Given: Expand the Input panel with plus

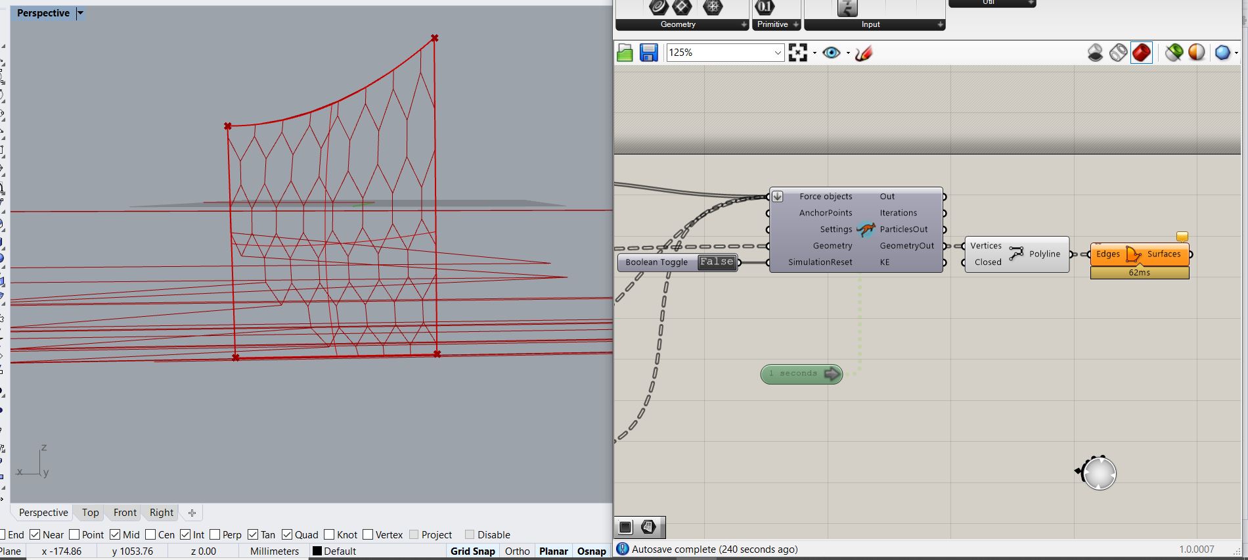Looking at the screenshot, I should tap(941, 24).
